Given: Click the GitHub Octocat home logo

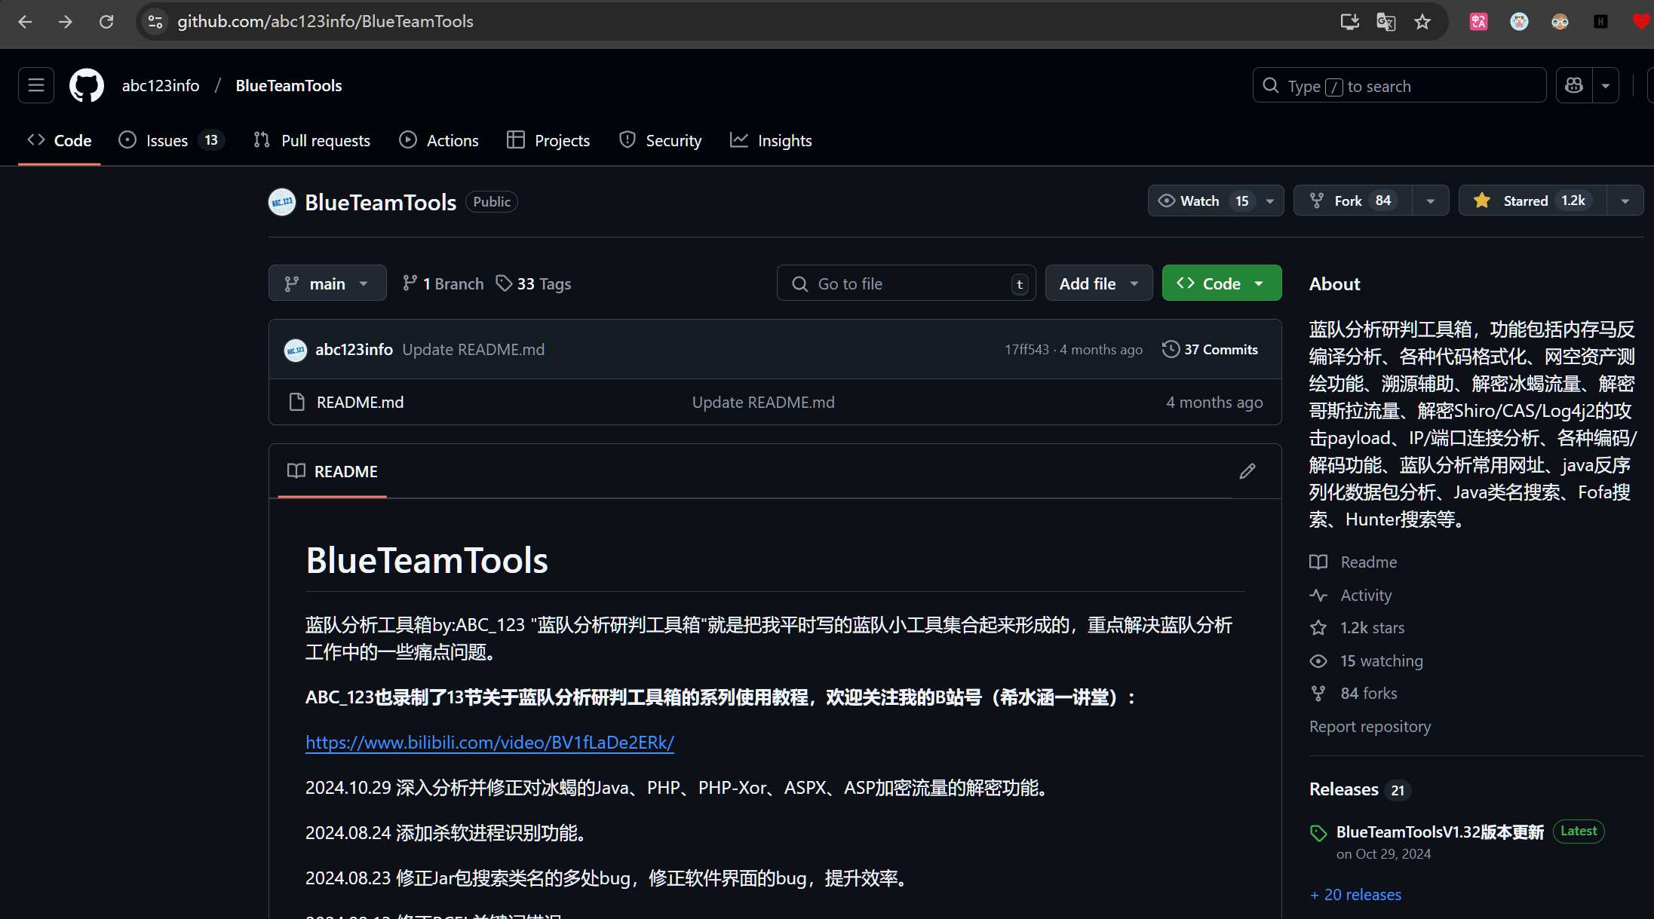Looking at the screenshot, I should pyautogui.click(x=87, y=86).
